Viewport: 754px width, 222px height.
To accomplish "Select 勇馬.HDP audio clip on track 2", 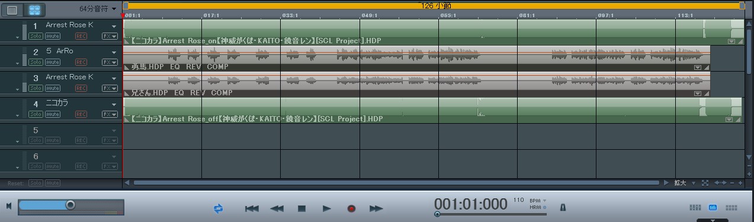I will click(416, 58).
